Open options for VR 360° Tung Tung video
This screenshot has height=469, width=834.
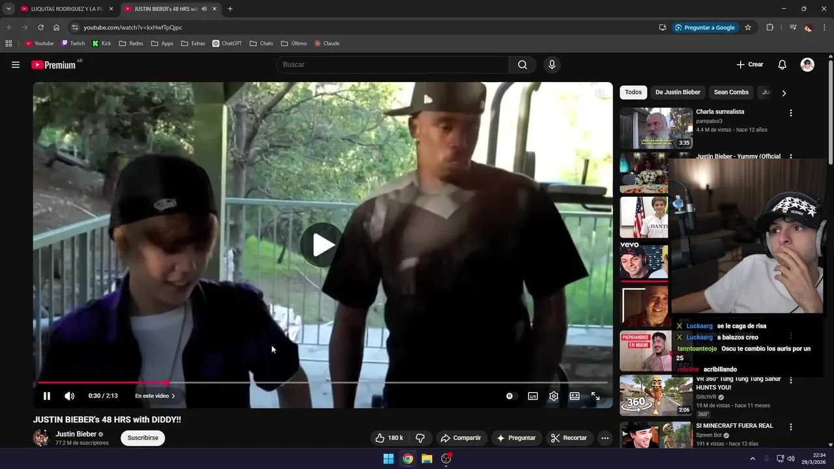coord(791,380)
